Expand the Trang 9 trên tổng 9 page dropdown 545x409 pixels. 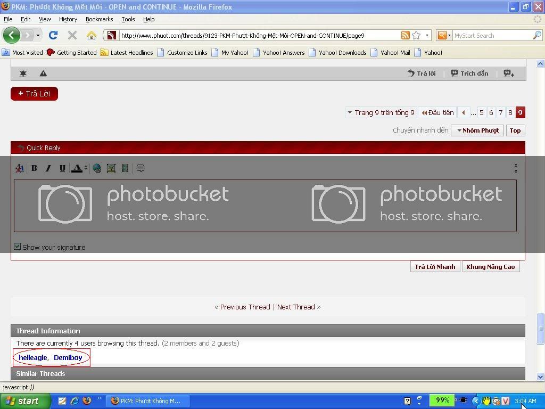click(x=381, y=112)
